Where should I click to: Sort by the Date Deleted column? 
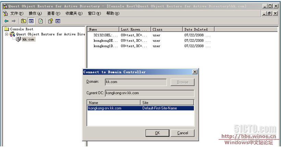(x=198, y=29)
